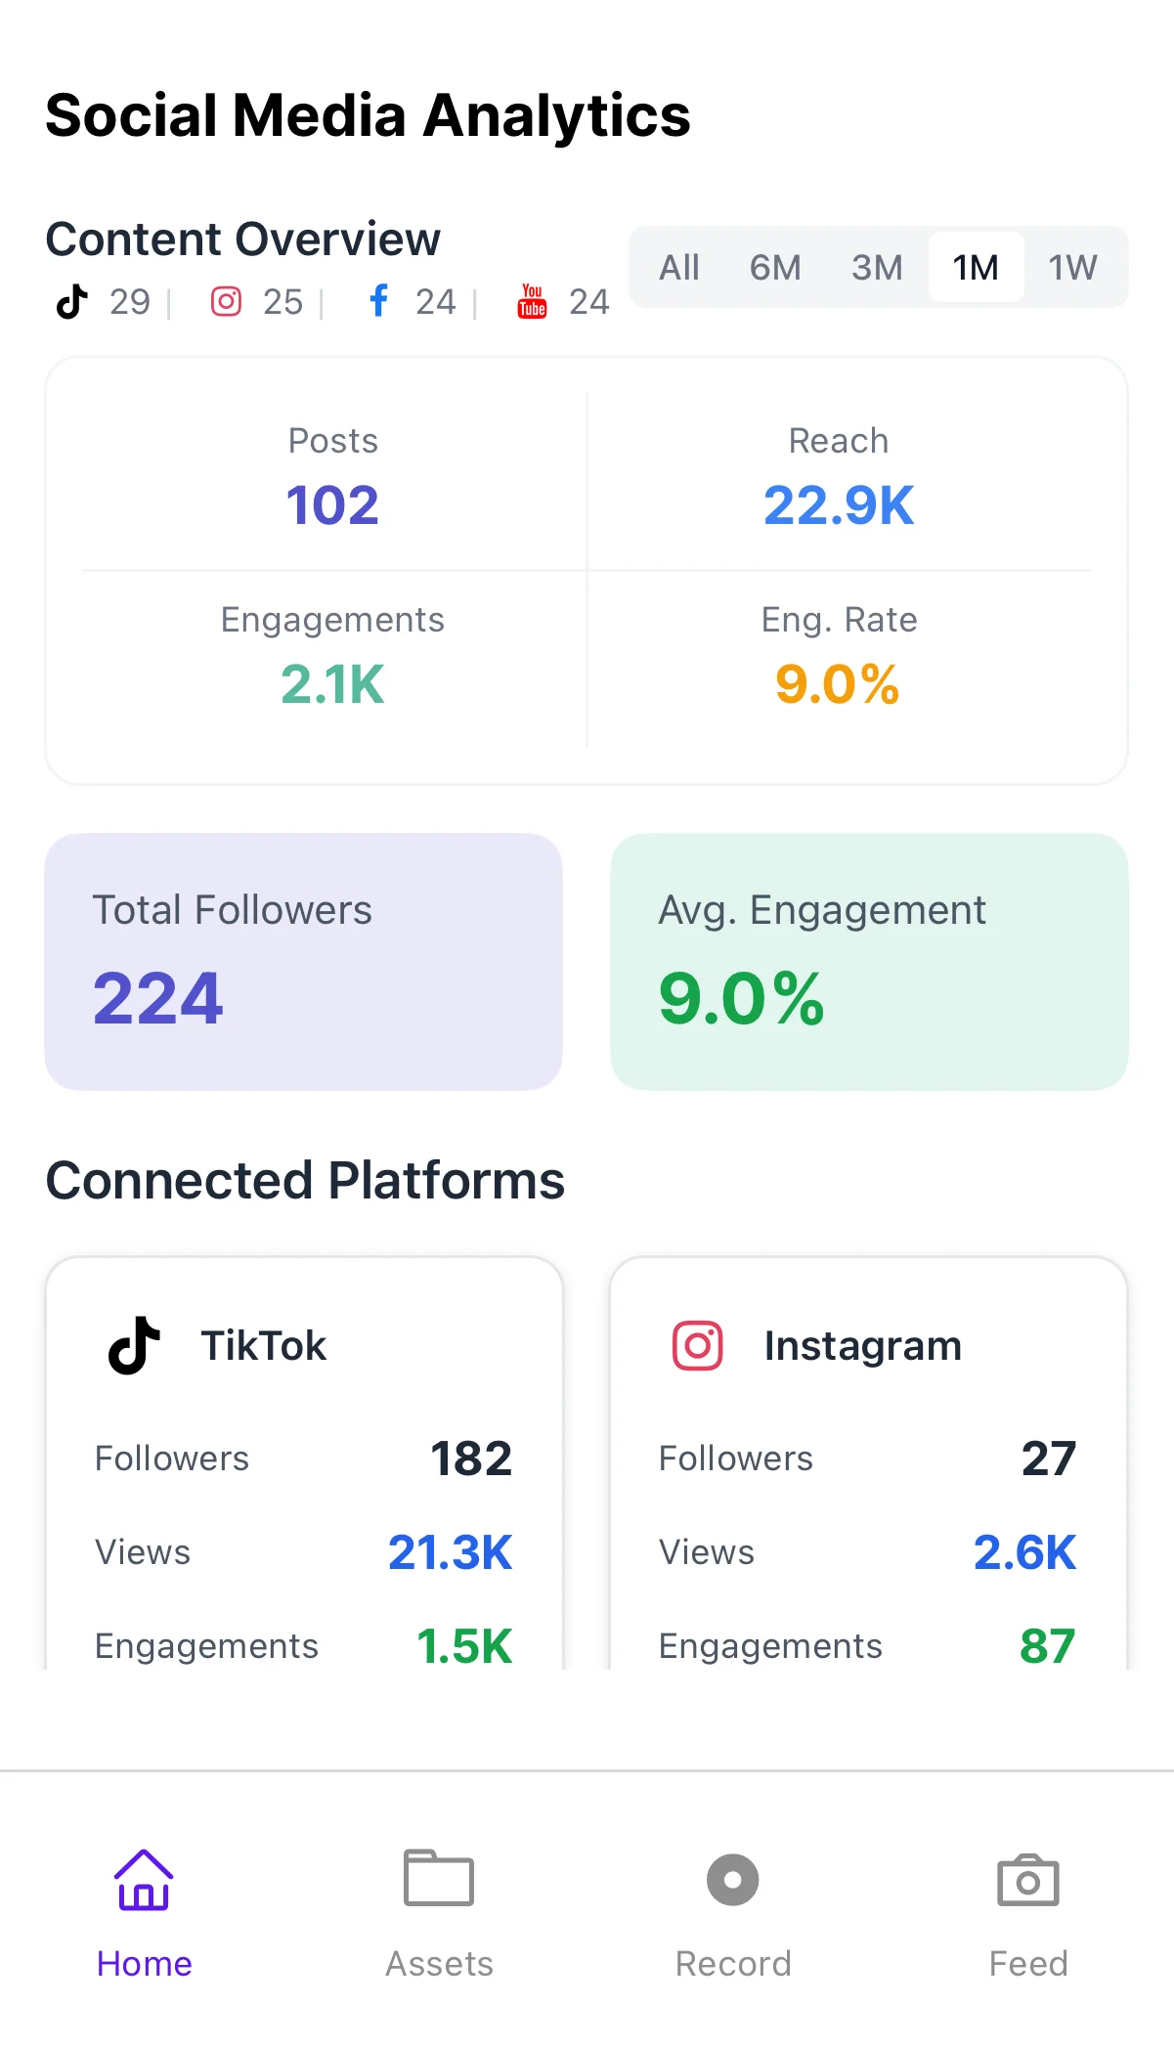Tap the TikTok icon in Content Overview
Screen dimensions: 1174x2047
(x=72, y=302)
